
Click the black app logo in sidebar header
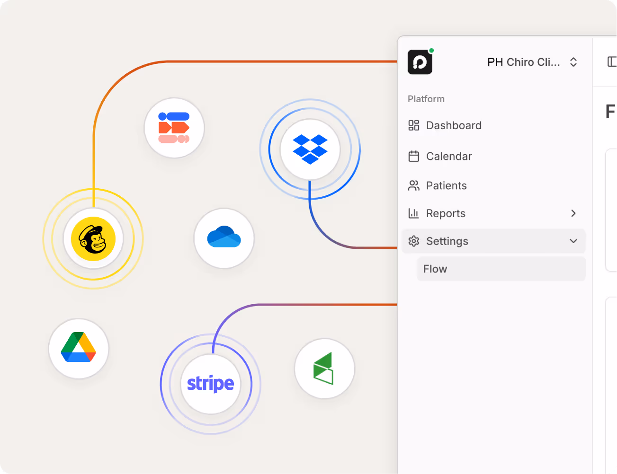tap(420, 62)
